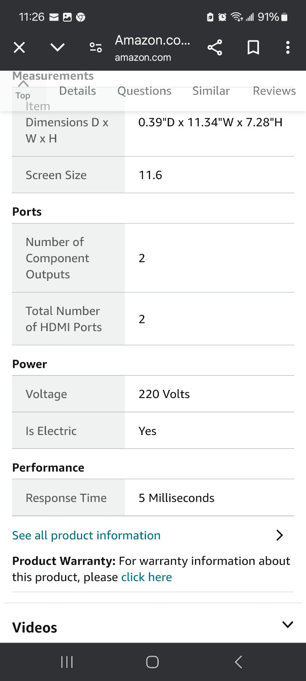
Task: Switch to the Details tab
Action: click(x=77, y=91)
